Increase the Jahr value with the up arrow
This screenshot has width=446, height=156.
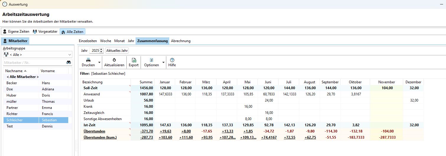pyautogui.click(x=102, y=49)
